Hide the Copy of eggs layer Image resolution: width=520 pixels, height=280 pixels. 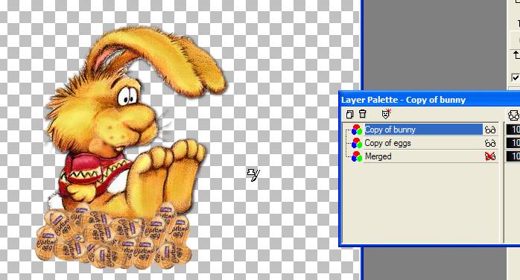490,143
